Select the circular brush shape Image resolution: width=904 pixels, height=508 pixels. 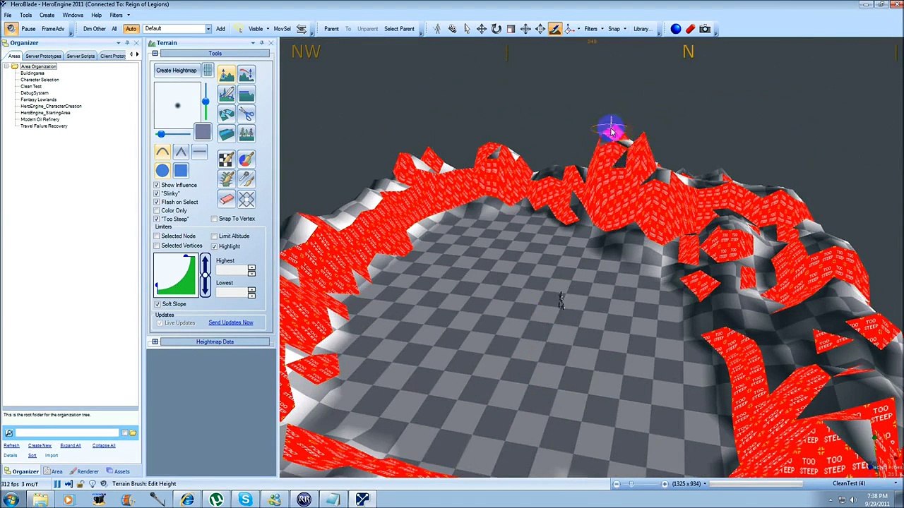coord(162,171)
